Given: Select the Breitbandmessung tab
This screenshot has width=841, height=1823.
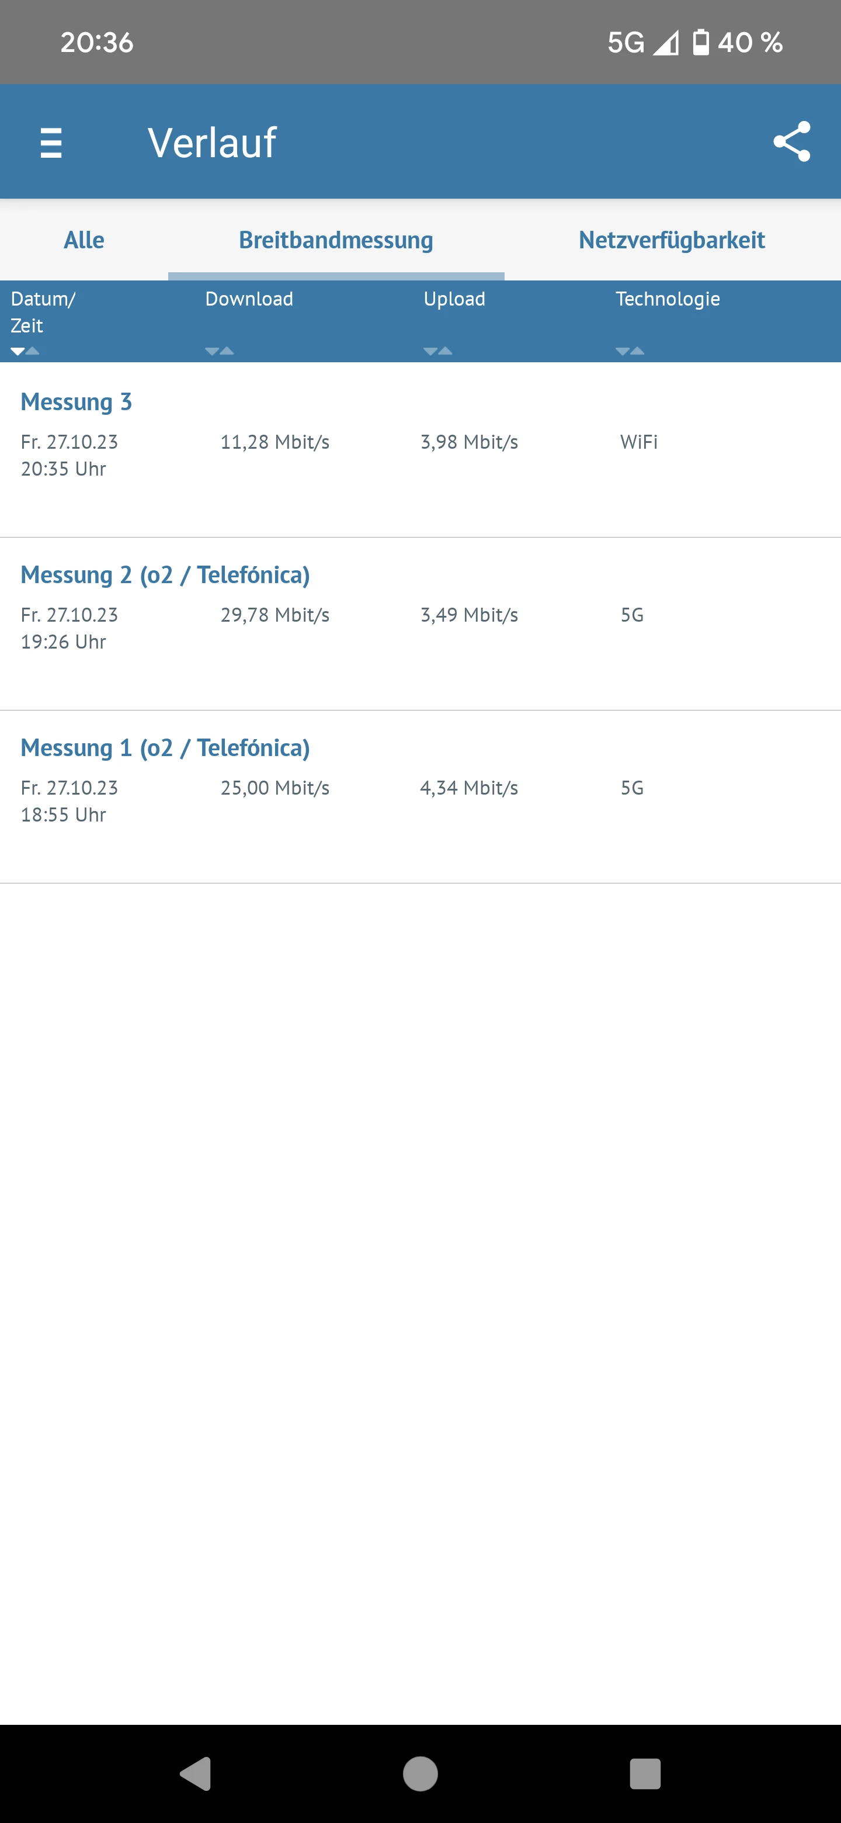Looking at the screenshot, I should pyautogui.click(x=336, y=240).
